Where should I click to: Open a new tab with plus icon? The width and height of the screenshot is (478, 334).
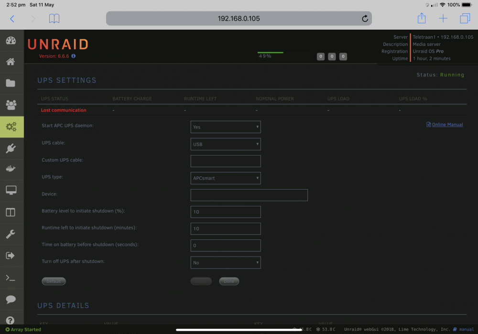point(443,19)
